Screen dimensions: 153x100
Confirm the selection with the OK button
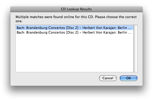coord(129,78)
